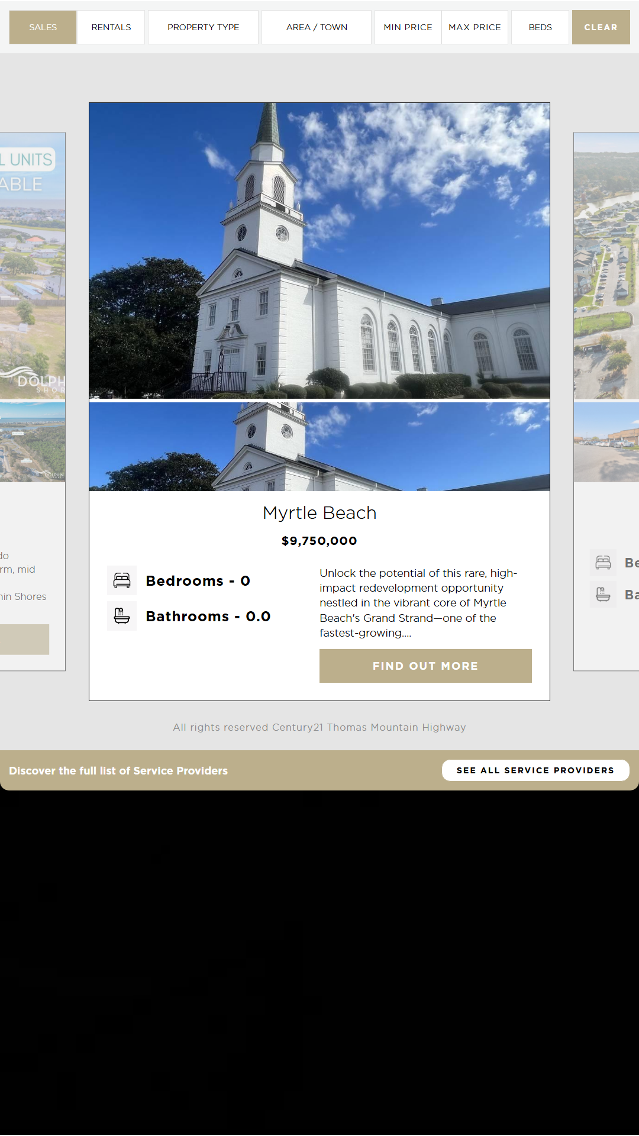Open the Min Price dropdown
The height and width of the screenshot is (1136, 639).
point(408,27)
